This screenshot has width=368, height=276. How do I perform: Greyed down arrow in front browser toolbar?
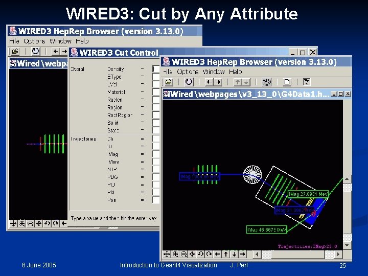point(246,82)
